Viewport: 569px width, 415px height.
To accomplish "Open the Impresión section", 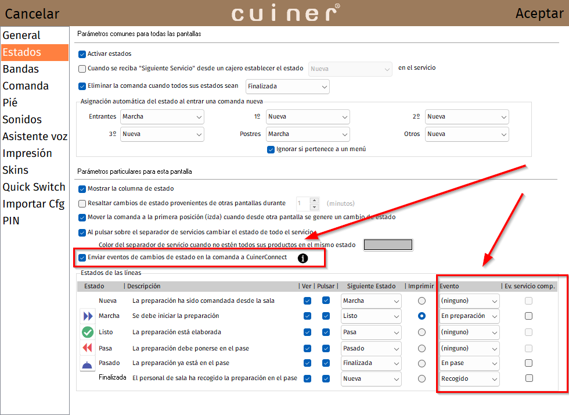I will [x=35, y=153].
